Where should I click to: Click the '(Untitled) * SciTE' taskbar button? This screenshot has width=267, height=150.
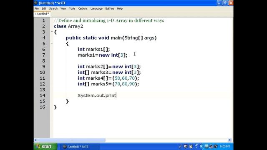point(80,147)
